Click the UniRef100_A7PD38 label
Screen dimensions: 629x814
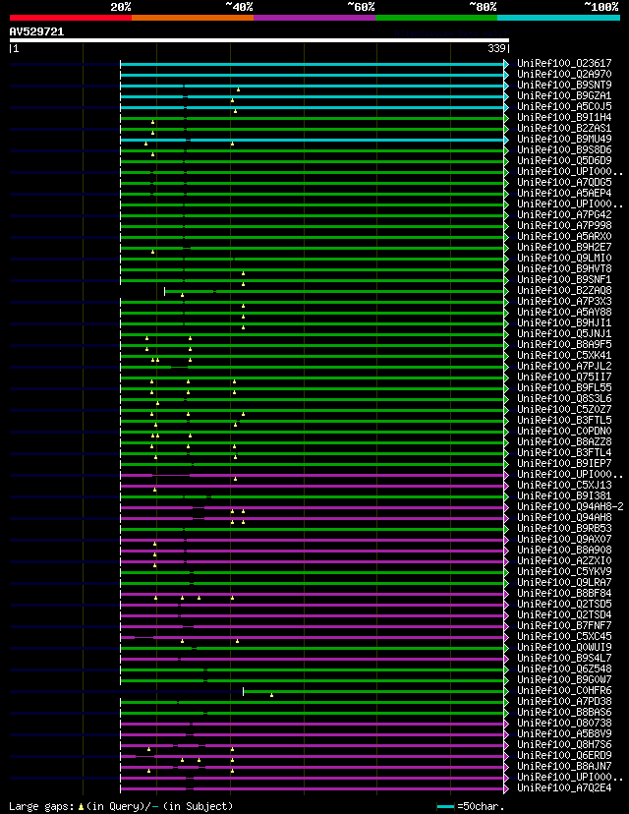[x=565, y=701]
